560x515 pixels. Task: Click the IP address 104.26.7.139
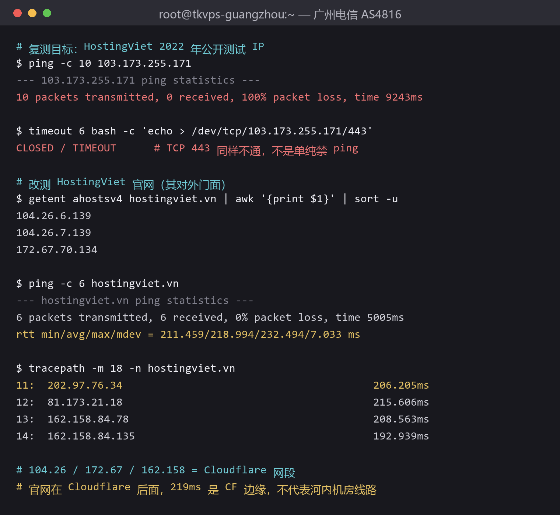click(x=54, y=233)
